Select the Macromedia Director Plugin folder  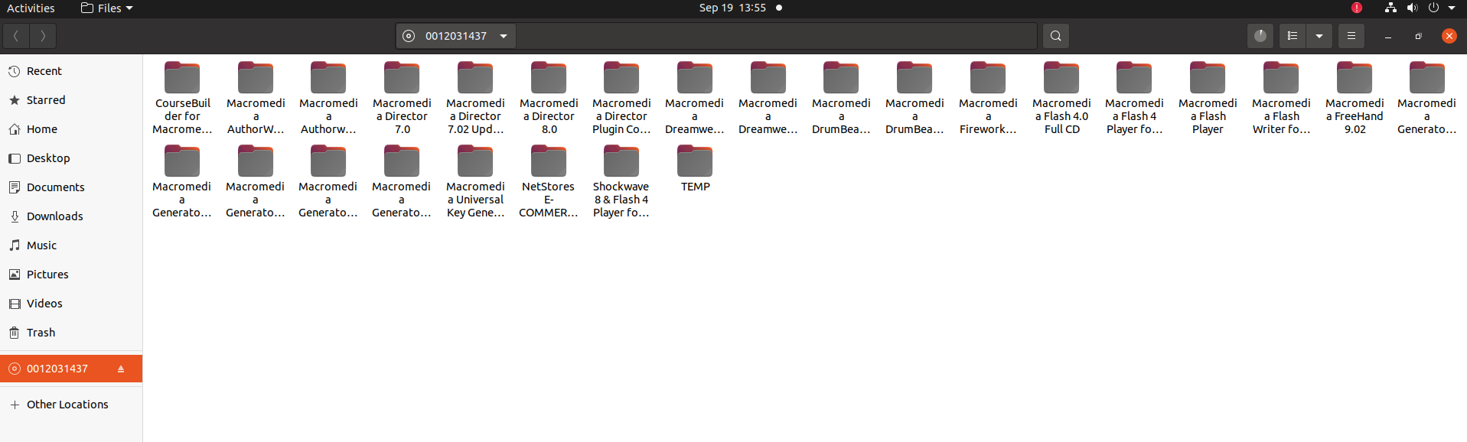(621, 98)
